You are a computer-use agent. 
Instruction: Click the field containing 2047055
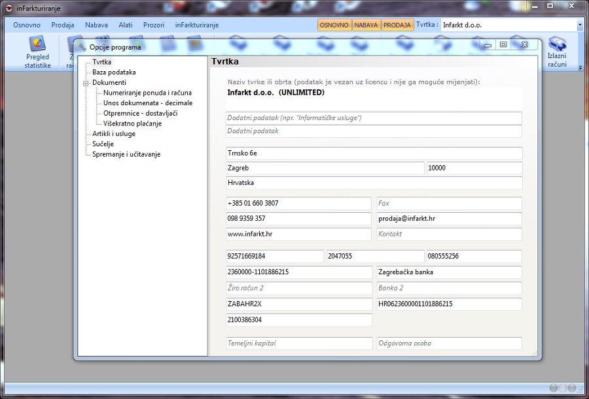(375, 256)
